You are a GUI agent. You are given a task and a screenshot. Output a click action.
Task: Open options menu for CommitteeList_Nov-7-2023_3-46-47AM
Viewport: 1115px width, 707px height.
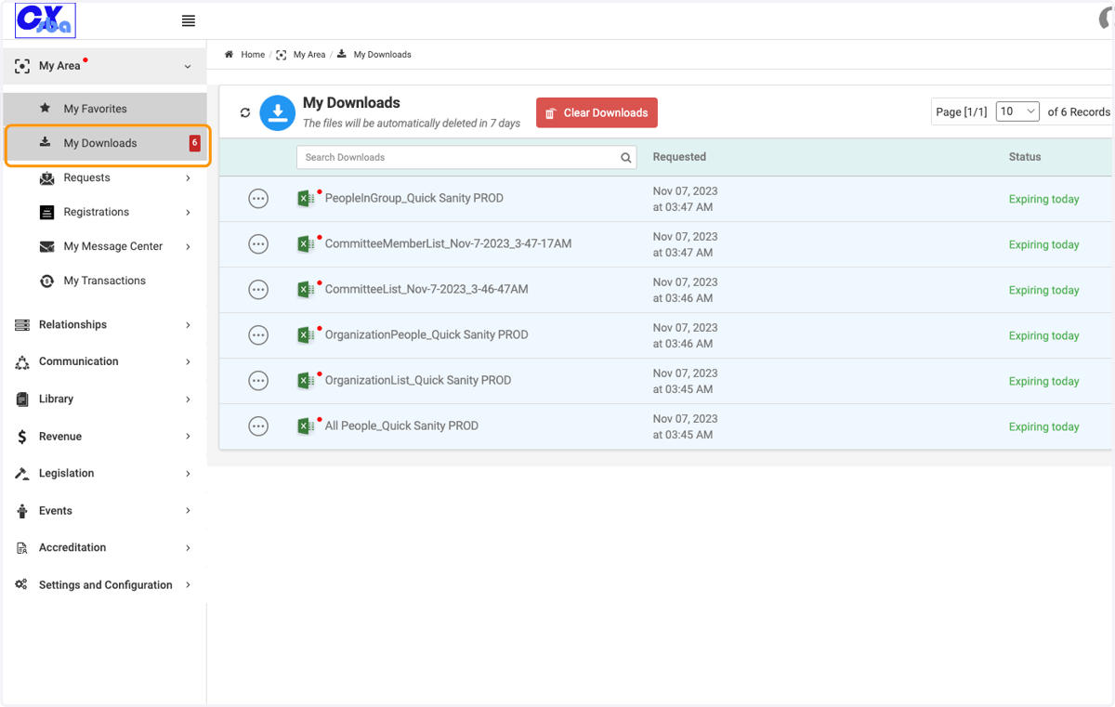coord(258,290)
